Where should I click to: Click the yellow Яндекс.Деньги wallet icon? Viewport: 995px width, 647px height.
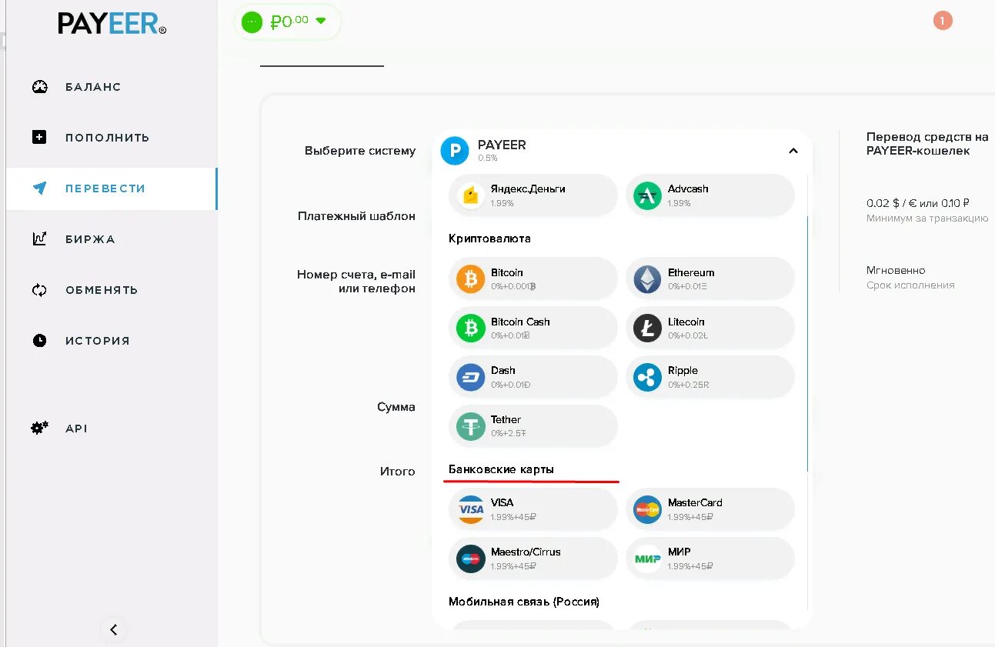pyautogui.click(x=471, y=195)
